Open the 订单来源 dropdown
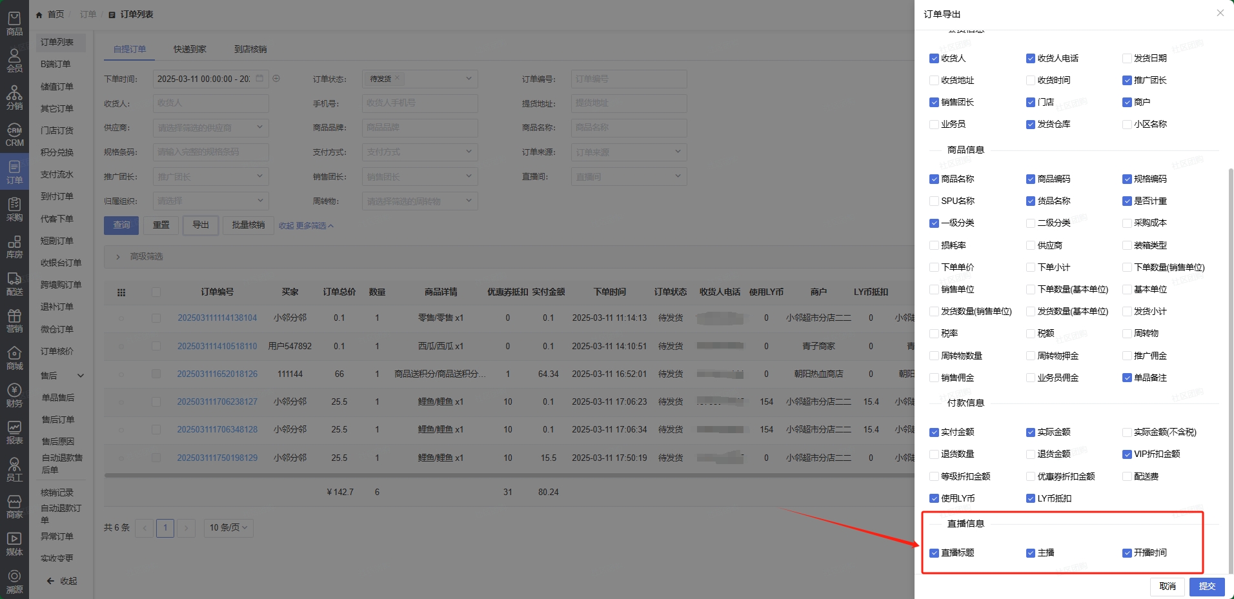 tap(629, 152)
